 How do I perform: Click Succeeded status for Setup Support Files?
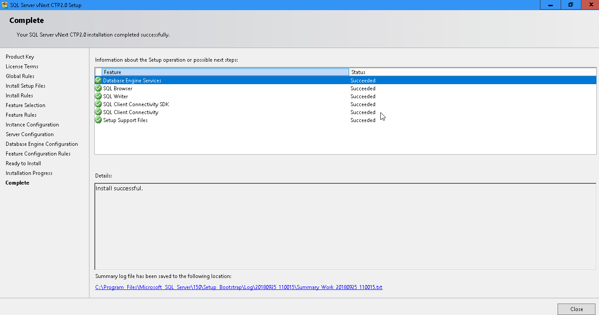[x=363, y=120]
